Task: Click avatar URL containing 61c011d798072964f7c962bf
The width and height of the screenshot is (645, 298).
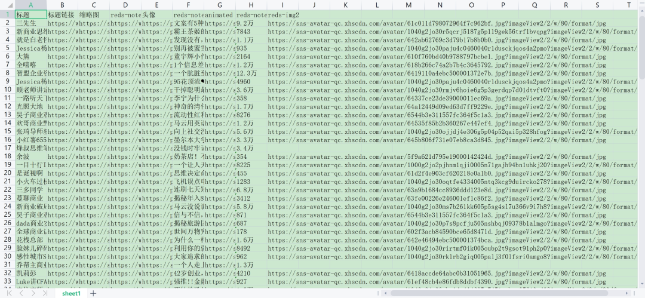Action: coord(437,23)
